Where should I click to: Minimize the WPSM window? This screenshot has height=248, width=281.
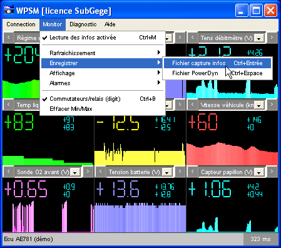[242, 11]
